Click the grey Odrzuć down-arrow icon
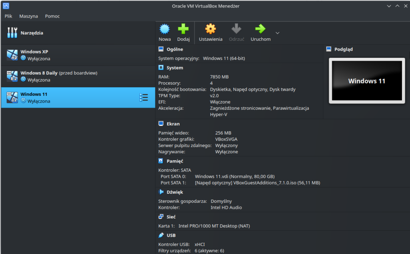410x254 pixels. 236,29
